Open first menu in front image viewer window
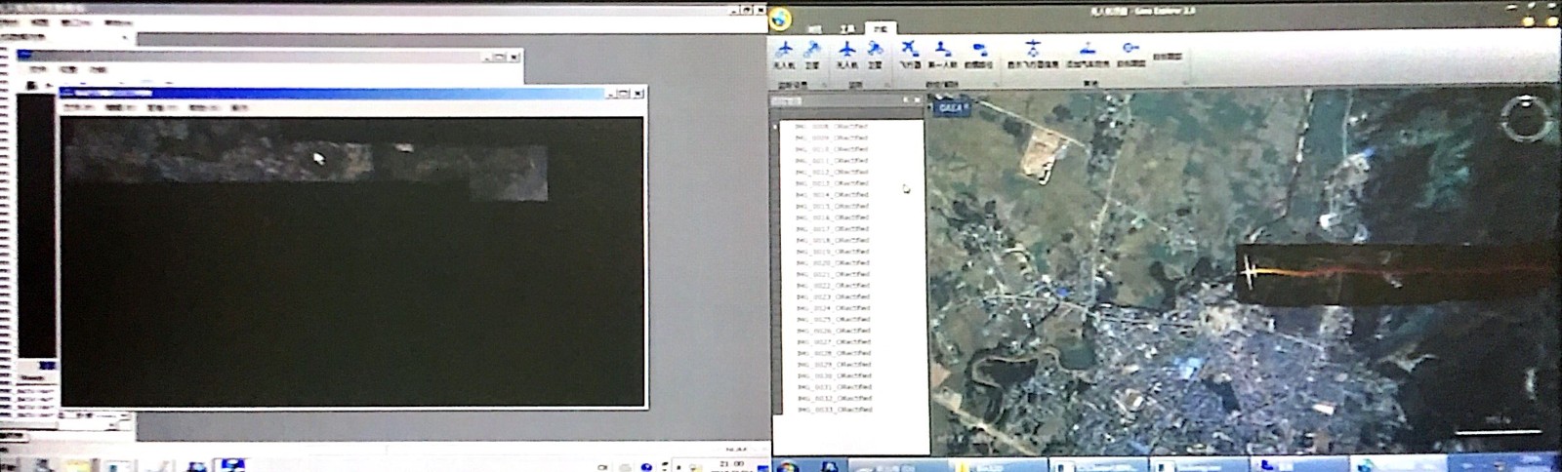Viewport: 1562px width, 472px height. tap(78, 107)
